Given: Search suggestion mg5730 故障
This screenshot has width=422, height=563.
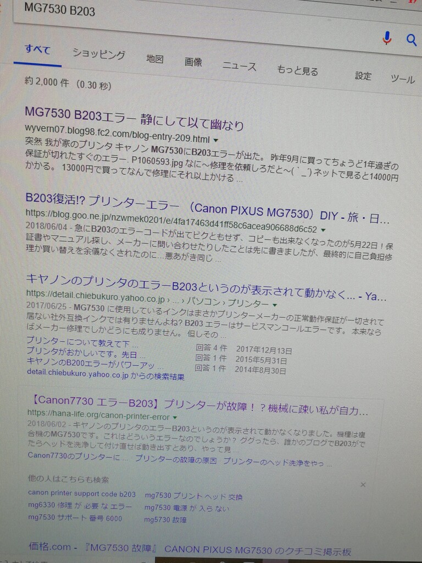Looking at the screenshot, I should pos(165,519).
